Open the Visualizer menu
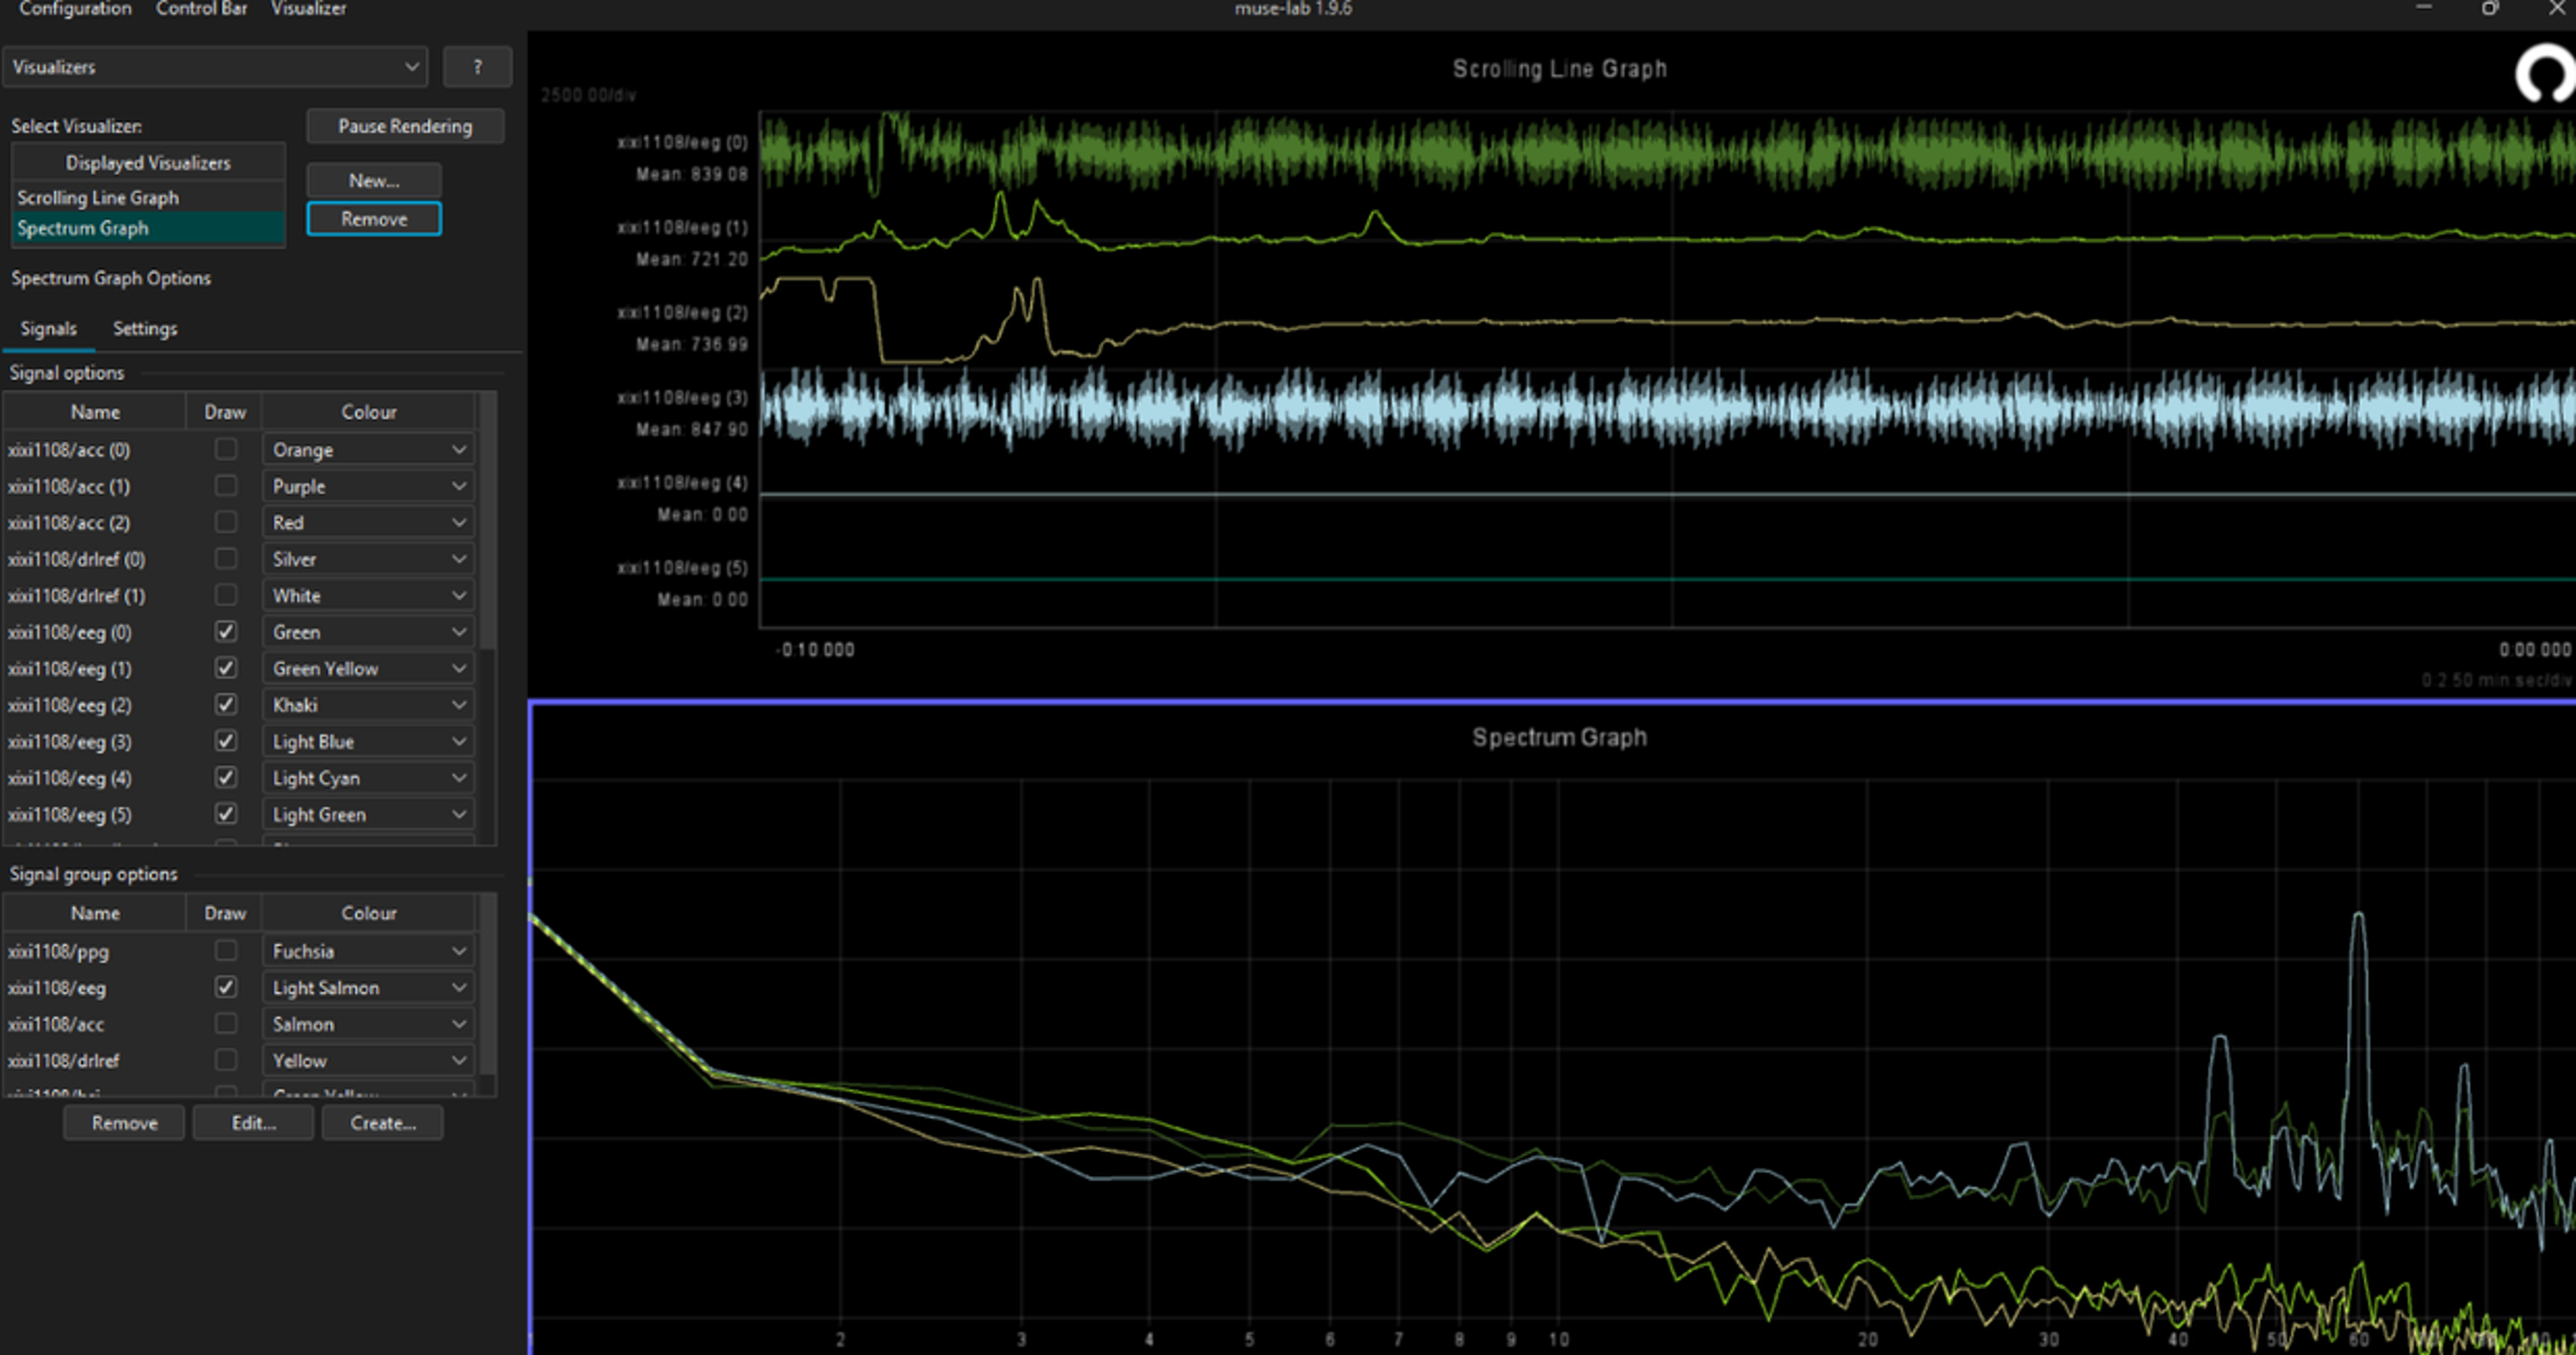Screen dimensions: 2576x1355 coord(309,9)
